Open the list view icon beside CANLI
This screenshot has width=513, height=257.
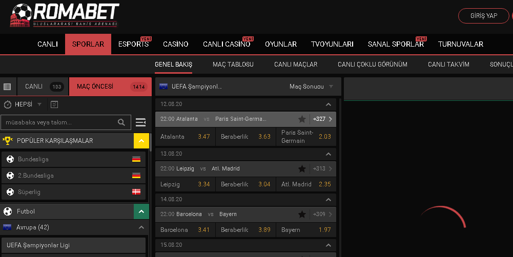(x=7, y=87)
